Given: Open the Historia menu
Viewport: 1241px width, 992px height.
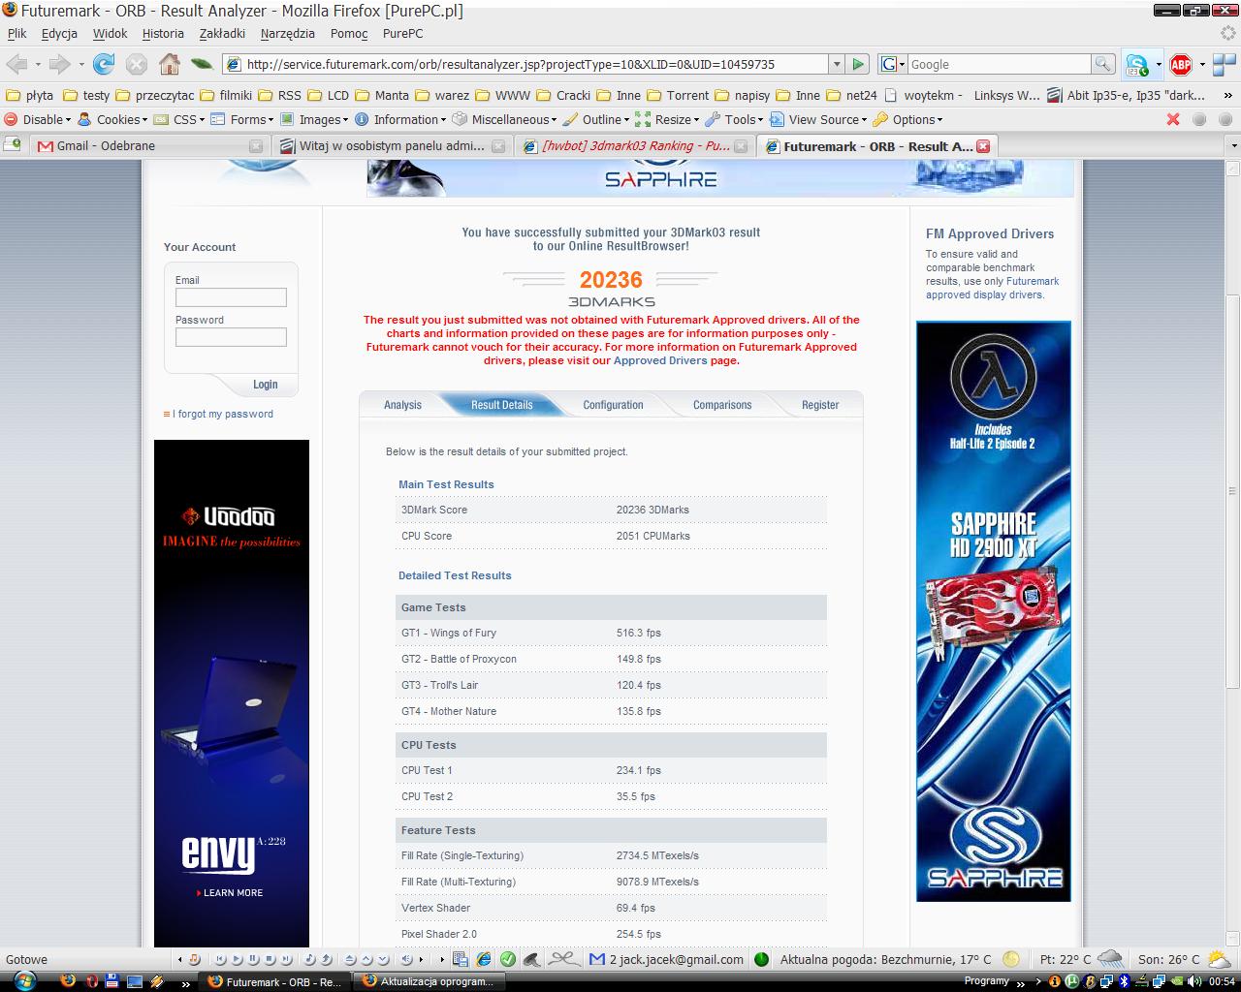Looking at the screenshot, I should coord(163,33).
